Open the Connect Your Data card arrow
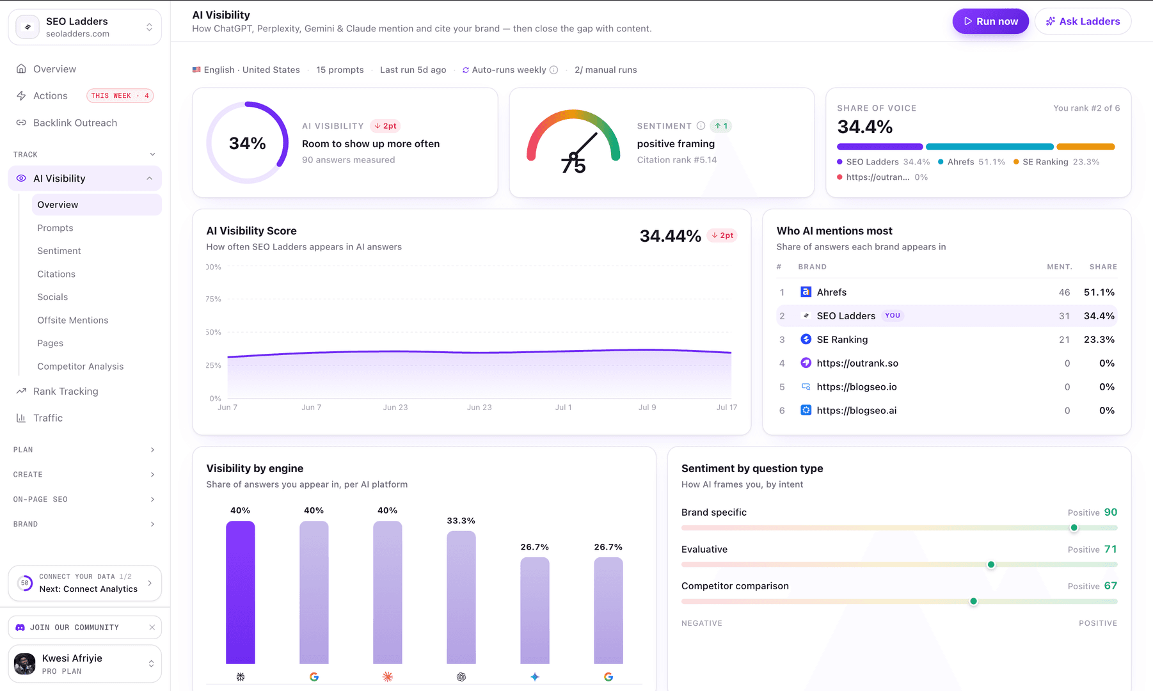This screenshot has height=691, width=1153. click(x=150, y=583)
